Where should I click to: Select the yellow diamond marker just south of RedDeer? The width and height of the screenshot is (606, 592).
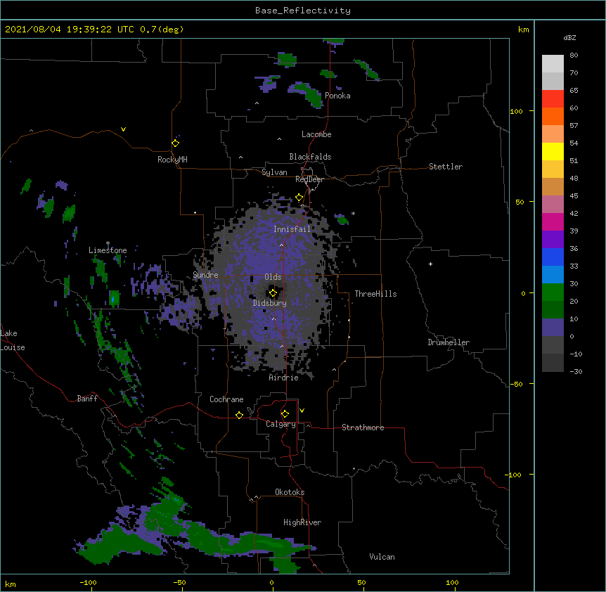click(x=299, y=198)
